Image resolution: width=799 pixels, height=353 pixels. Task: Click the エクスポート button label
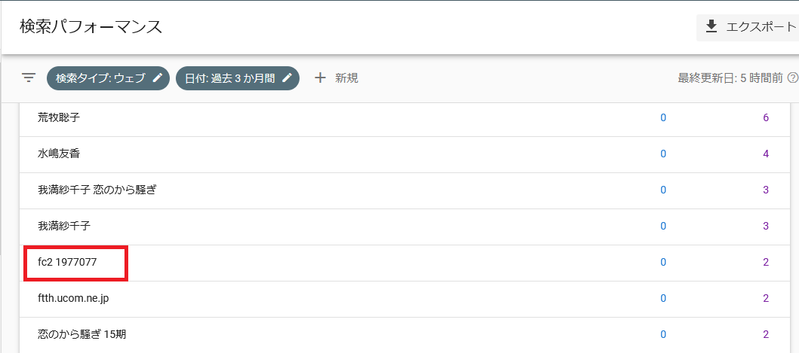tap(761, 27)
